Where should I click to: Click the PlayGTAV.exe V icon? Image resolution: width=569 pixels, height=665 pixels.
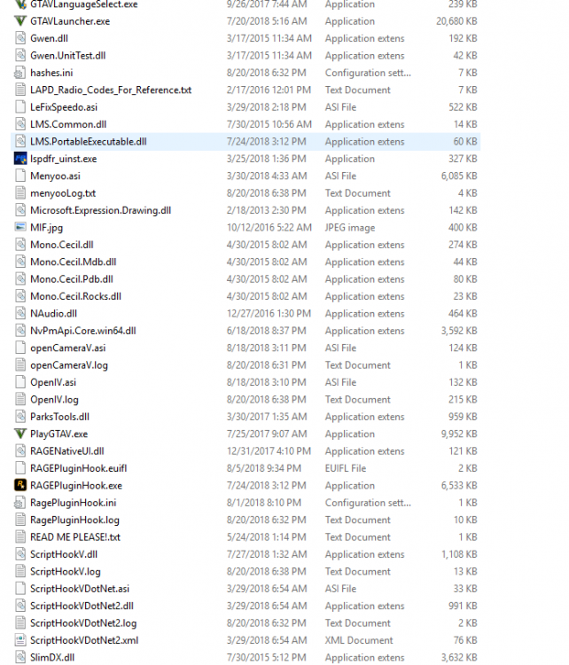tap(19, 434)
